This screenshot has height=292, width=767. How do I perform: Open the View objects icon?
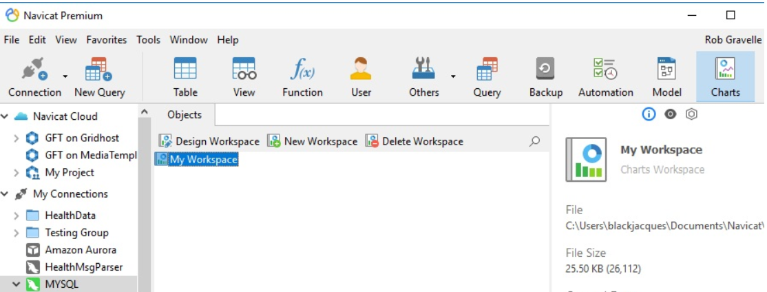pyautogui.click(x=244, y=69)
